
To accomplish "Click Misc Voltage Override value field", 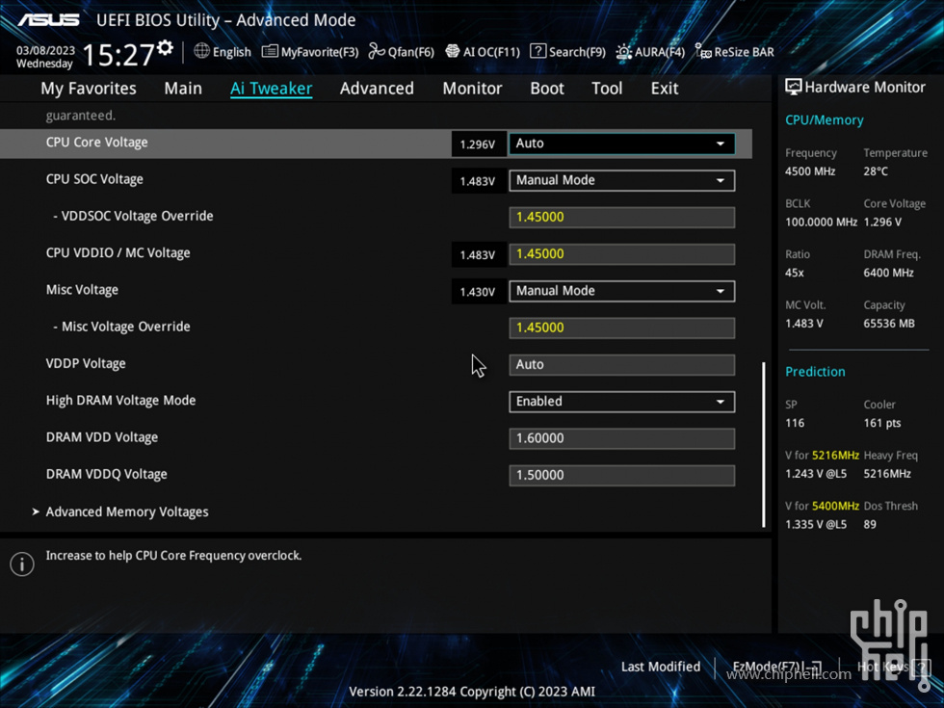I will point(622,328).
